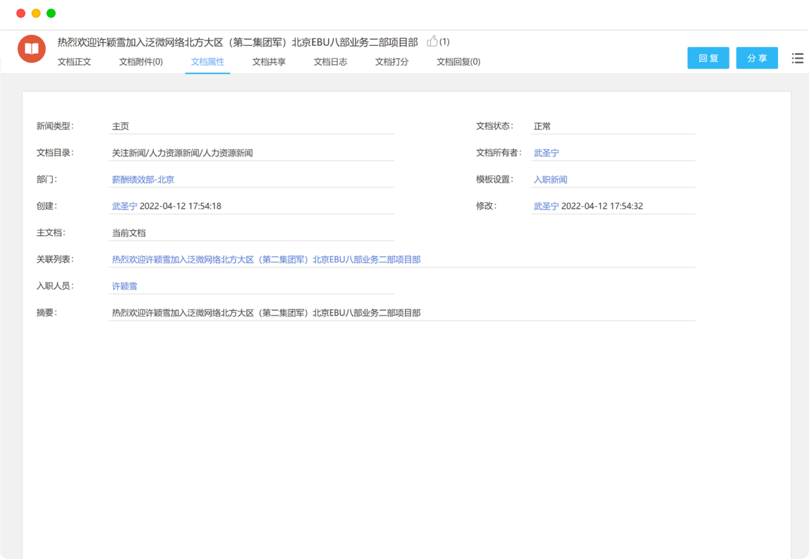This screenshot has width=809, height=559.
Task: Switch to the 文档正文 tab
Action: pos(74,61)
